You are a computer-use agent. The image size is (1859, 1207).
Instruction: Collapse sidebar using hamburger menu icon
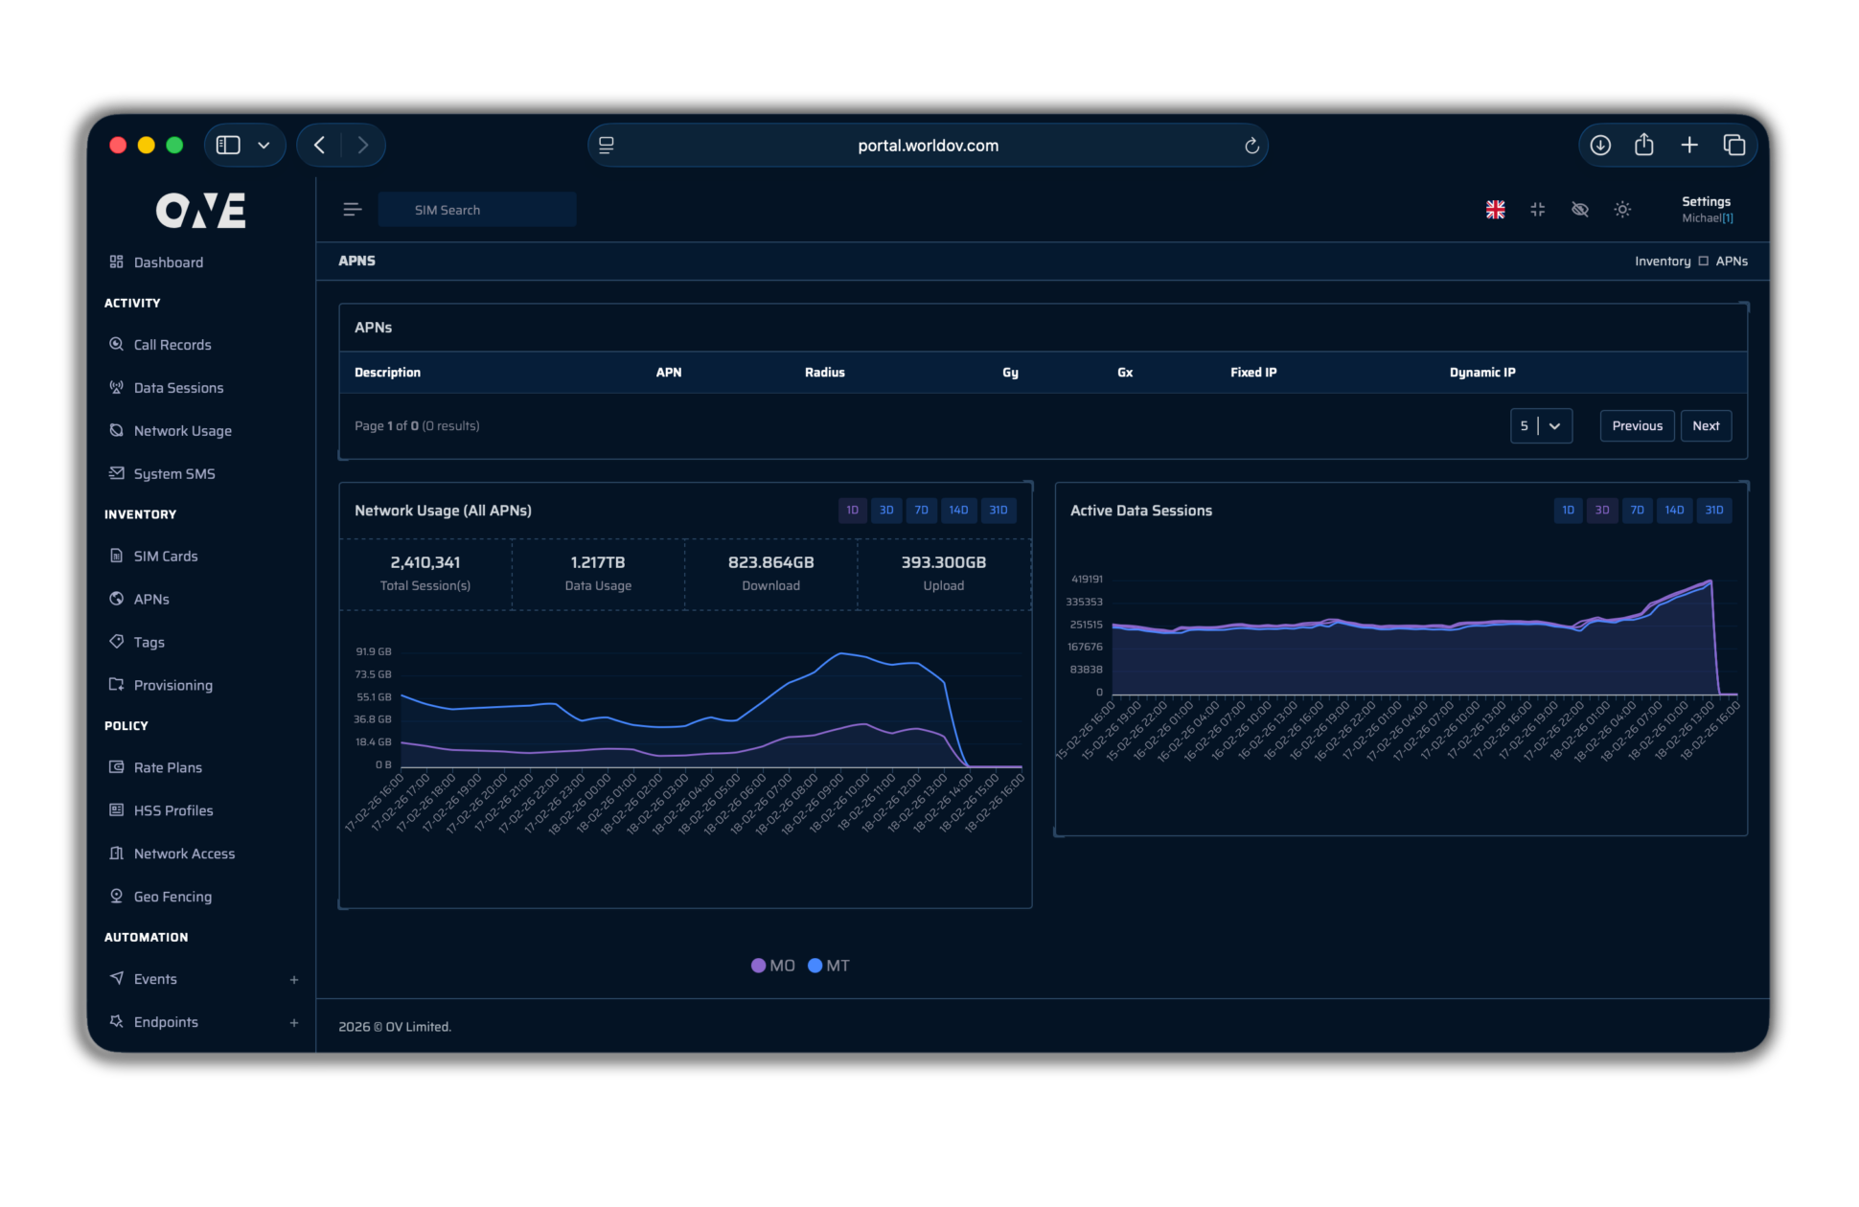click(352, 210)
